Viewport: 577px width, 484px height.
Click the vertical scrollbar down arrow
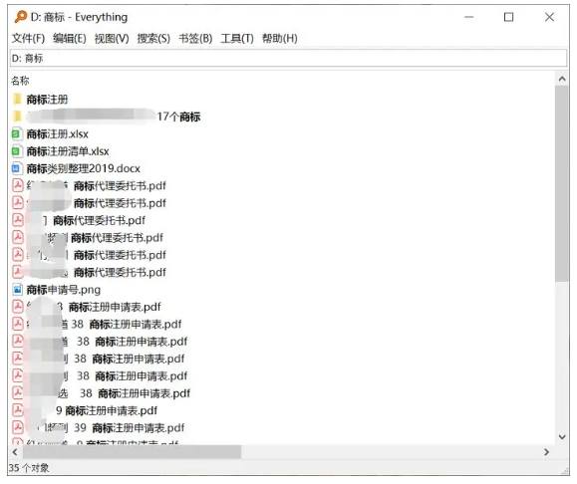tap(561, 436)
